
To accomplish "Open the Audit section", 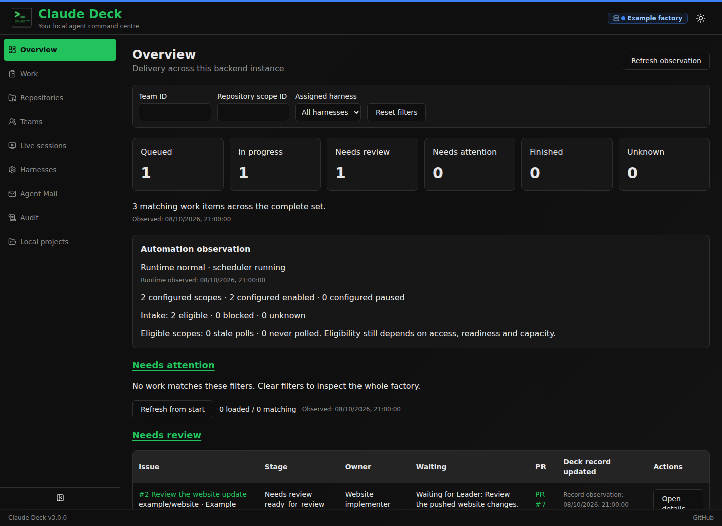I will 60,218.
